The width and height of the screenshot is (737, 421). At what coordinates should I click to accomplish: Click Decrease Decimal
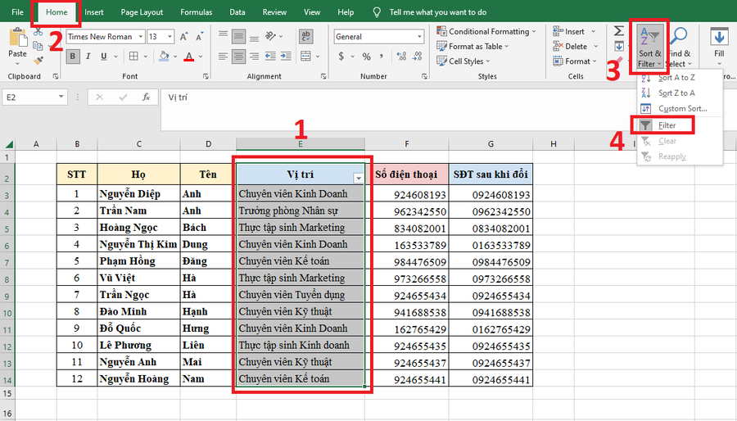click(418, 57)
